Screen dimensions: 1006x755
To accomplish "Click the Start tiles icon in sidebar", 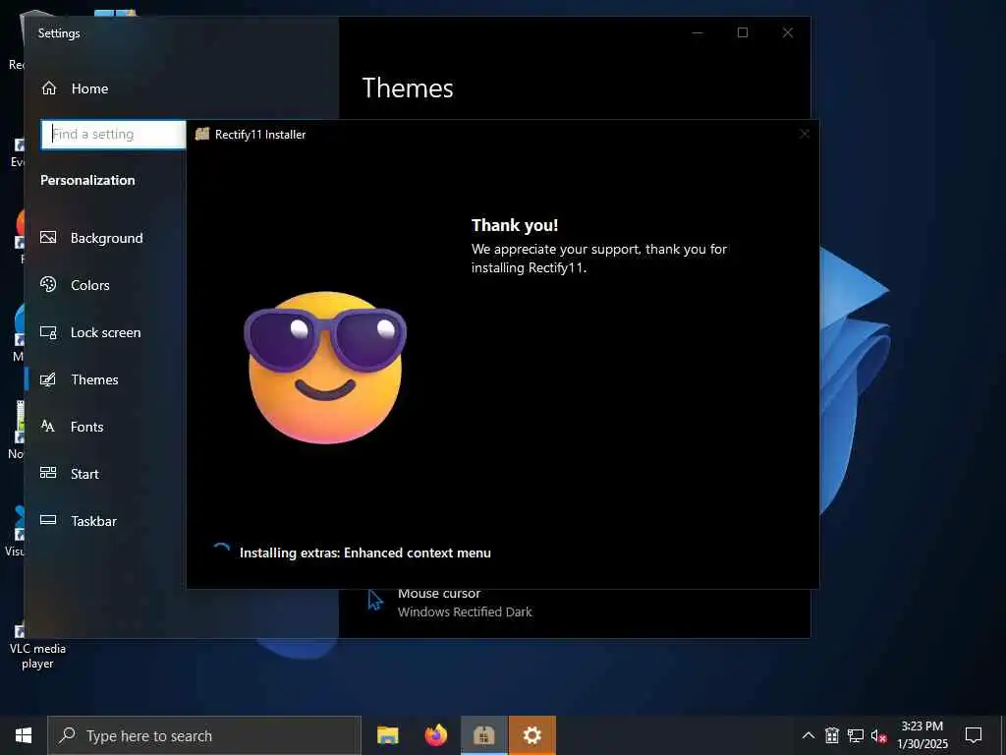I will pyautogui.click(x=48, y=473).
